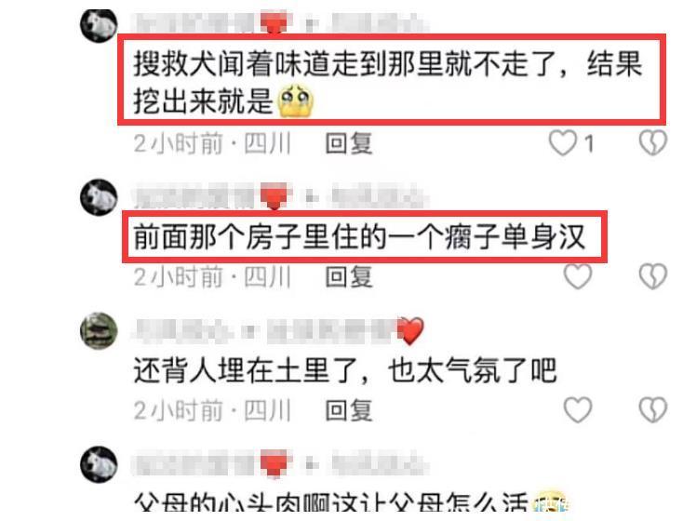
Task: Select the 前面那个房子里住的 comment text
Action: click(359, 238)
